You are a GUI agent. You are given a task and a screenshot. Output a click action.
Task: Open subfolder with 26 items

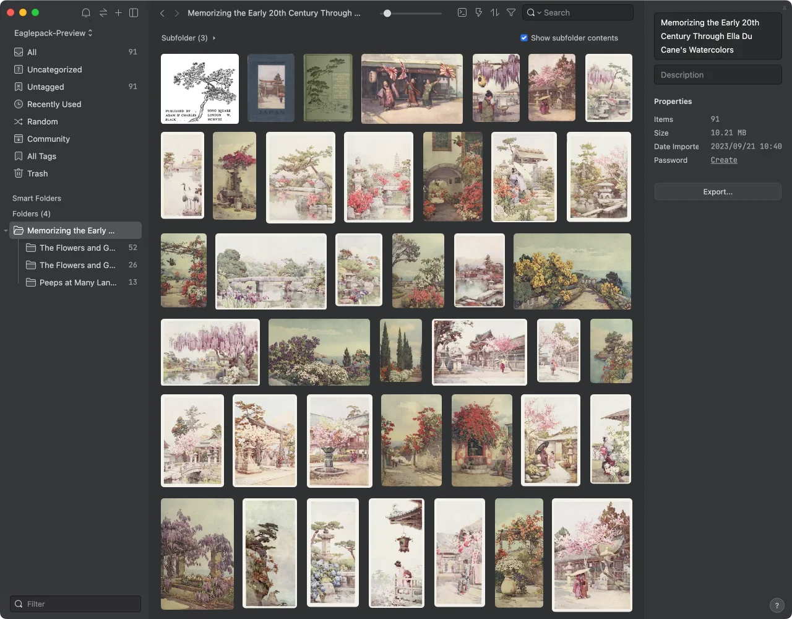coord(80,265)
